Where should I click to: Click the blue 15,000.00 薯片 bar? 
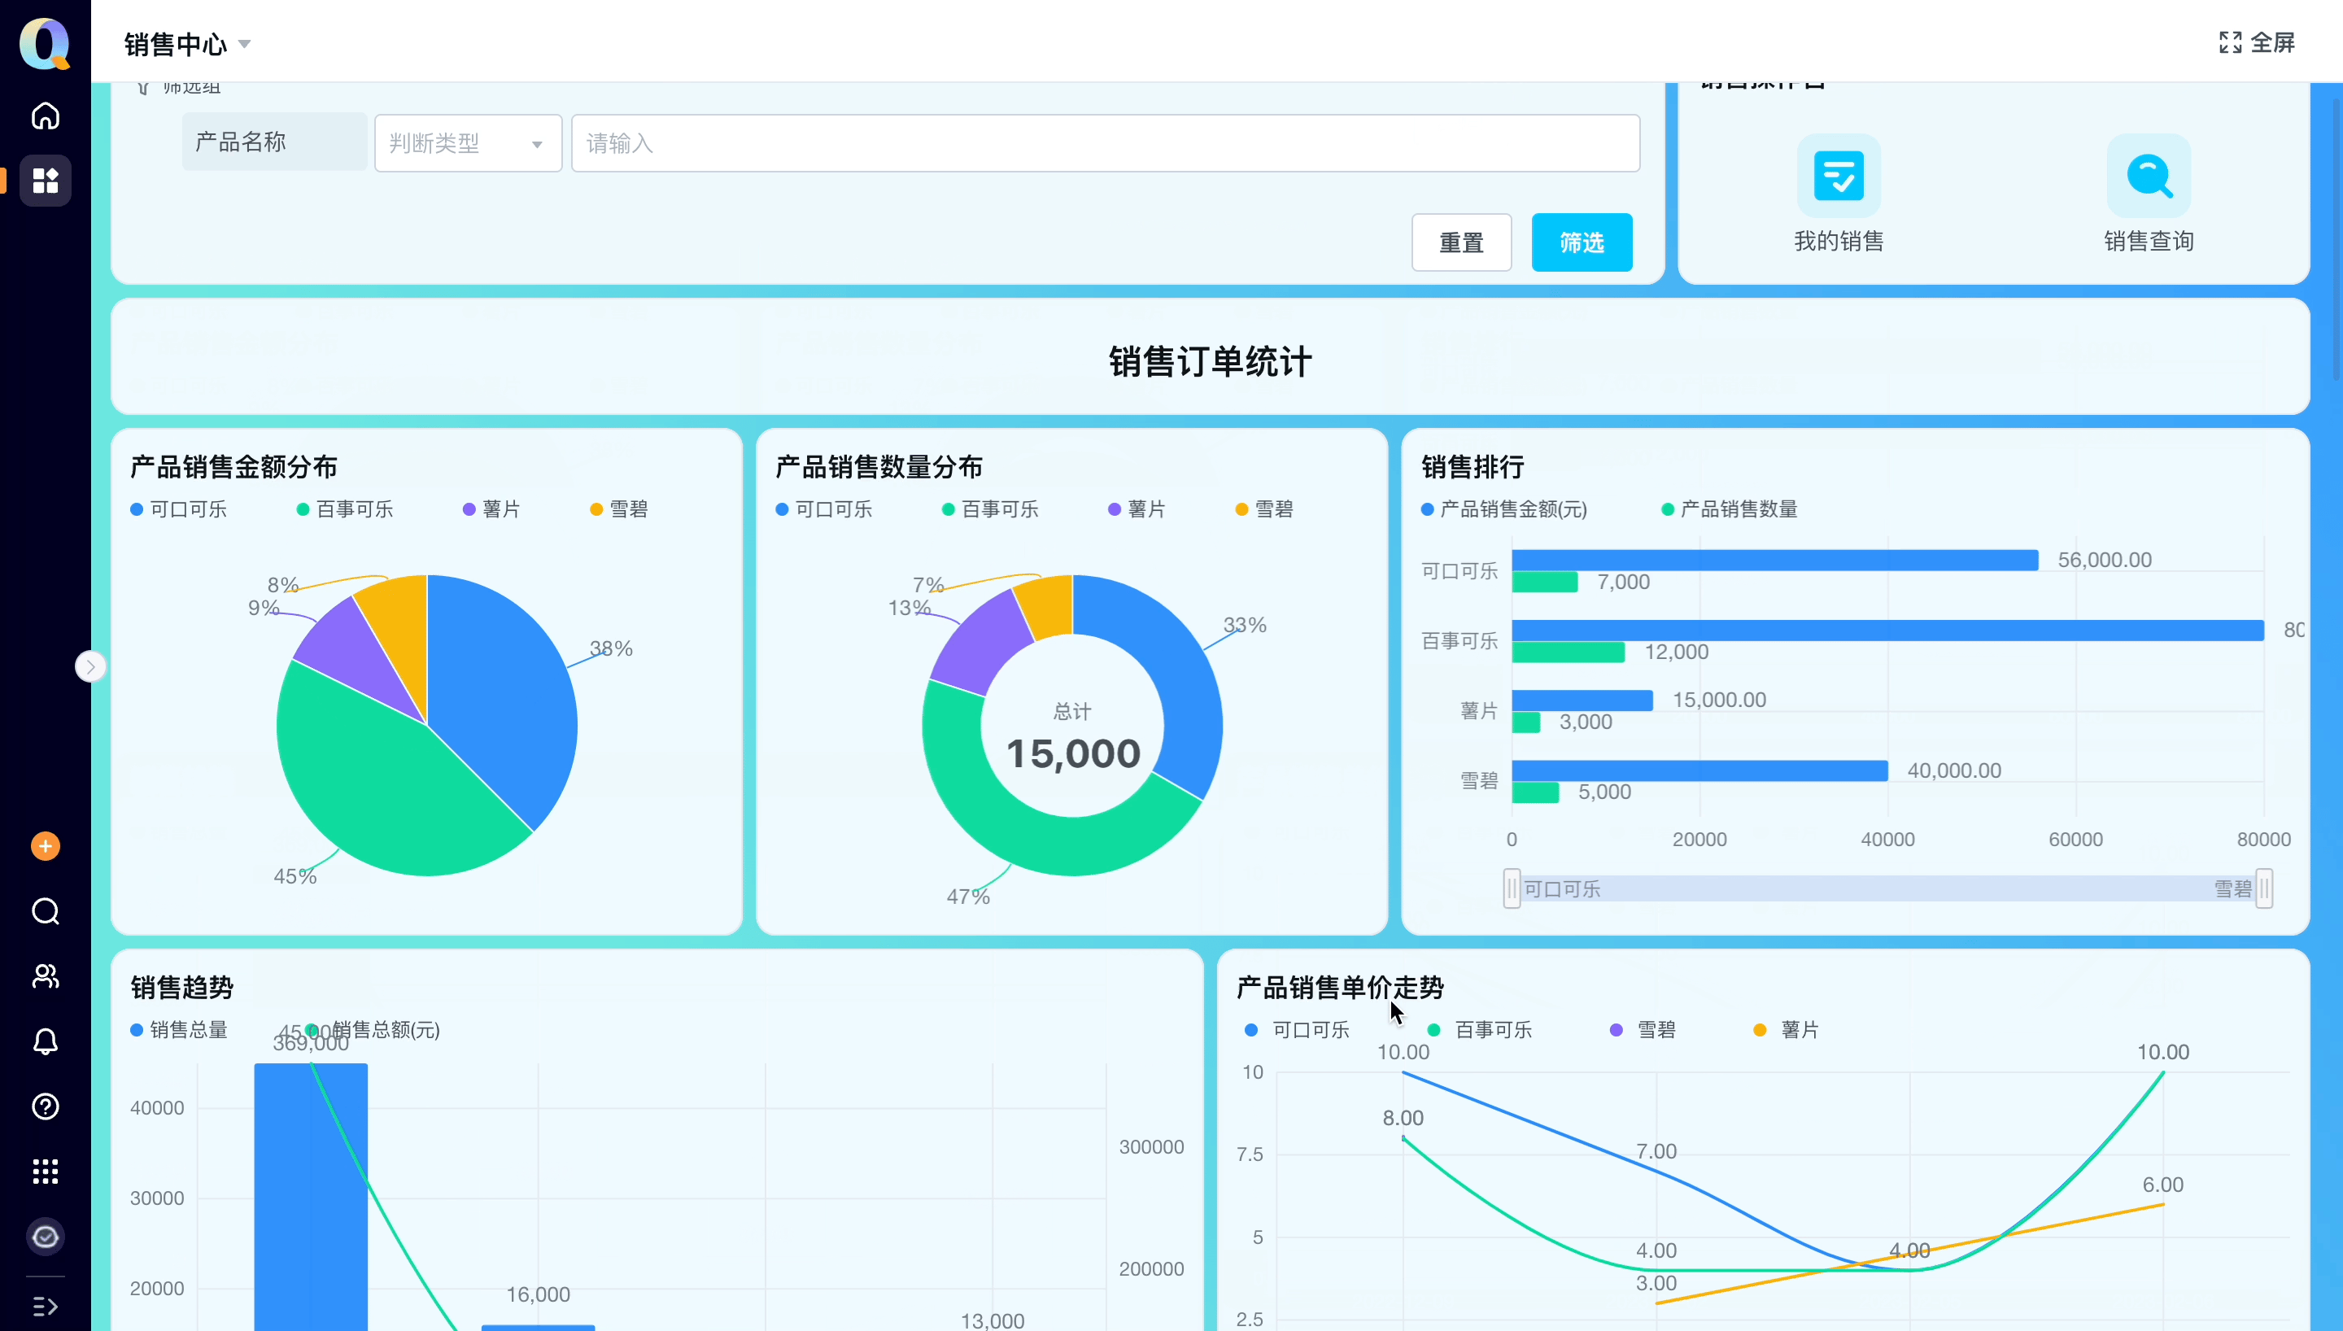point(1582,700)
